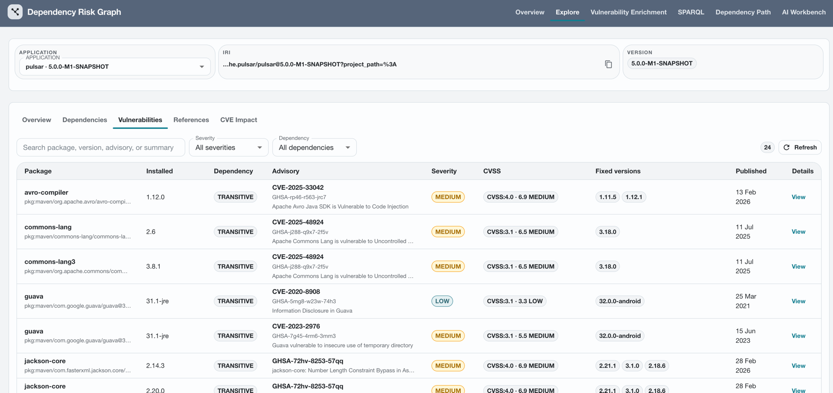This screenshot has width=833, height=393.
Task: Open AI Workbench
Action: point(803,12)
